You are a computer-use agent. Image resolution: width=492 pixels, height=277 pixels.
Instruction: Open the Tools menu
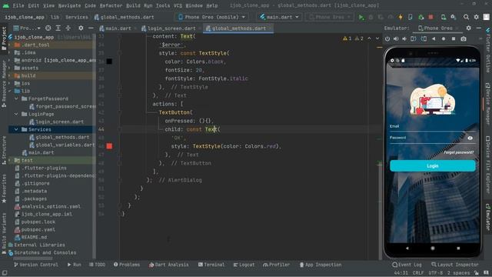click(163, 5)
